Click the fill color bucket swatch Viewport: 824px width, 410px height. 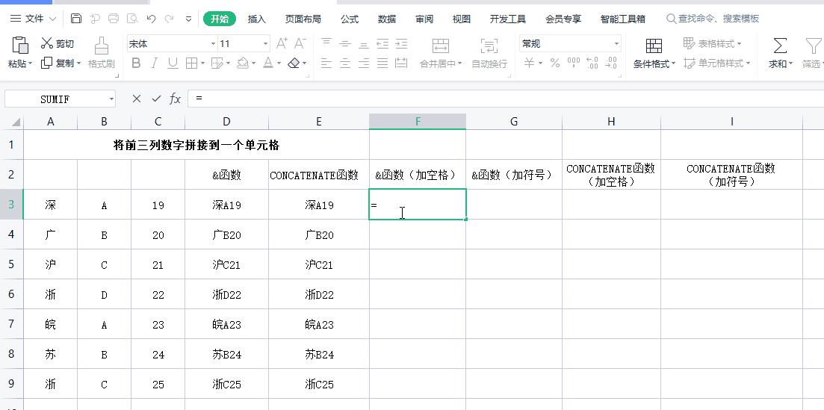click(x=242, y=63)
